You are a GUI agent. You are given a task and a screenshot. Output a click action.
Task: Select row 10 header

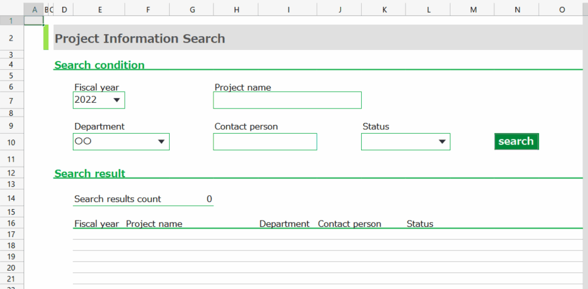11,142
